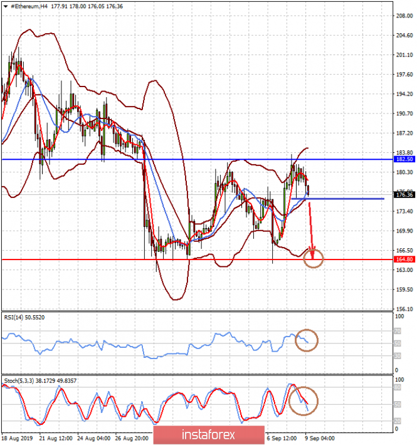417x445 pixels.
Task: Click the 187.20 price scale label
Action: [404, 133]
